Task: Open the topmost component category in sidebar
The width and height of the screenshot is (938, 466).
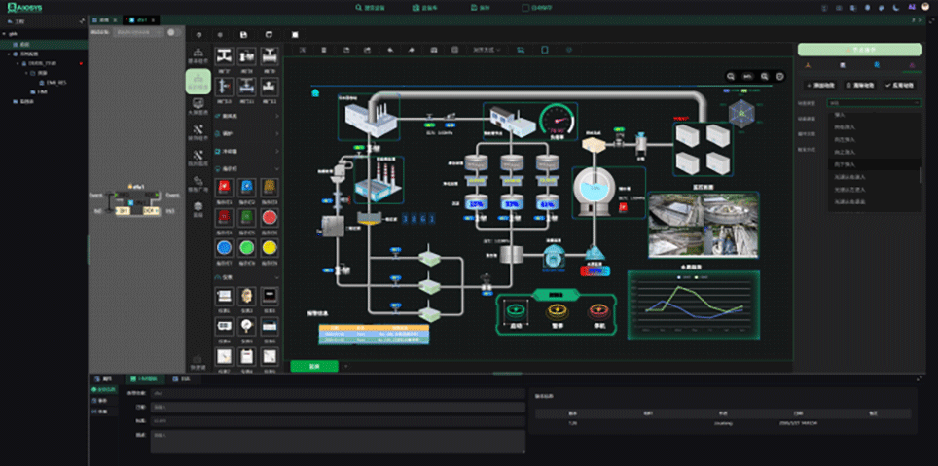Action: point(198,56)
